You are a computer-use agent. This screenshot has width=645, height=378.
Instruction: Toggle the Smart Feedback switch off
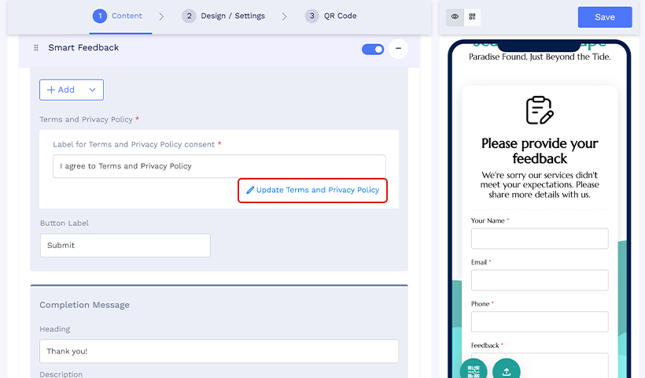click(373, 50)
